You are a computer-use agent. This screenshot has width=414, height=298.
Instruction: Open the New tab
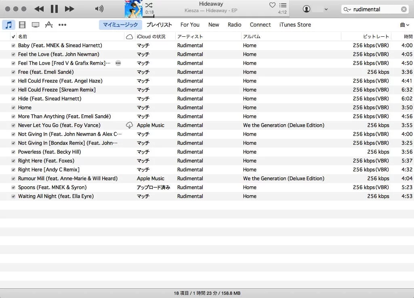[x=214, y=25]
